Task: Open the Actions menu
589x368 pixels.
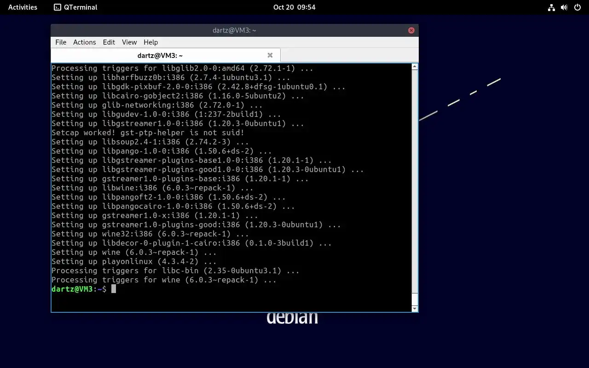Action: pos(85,42)
